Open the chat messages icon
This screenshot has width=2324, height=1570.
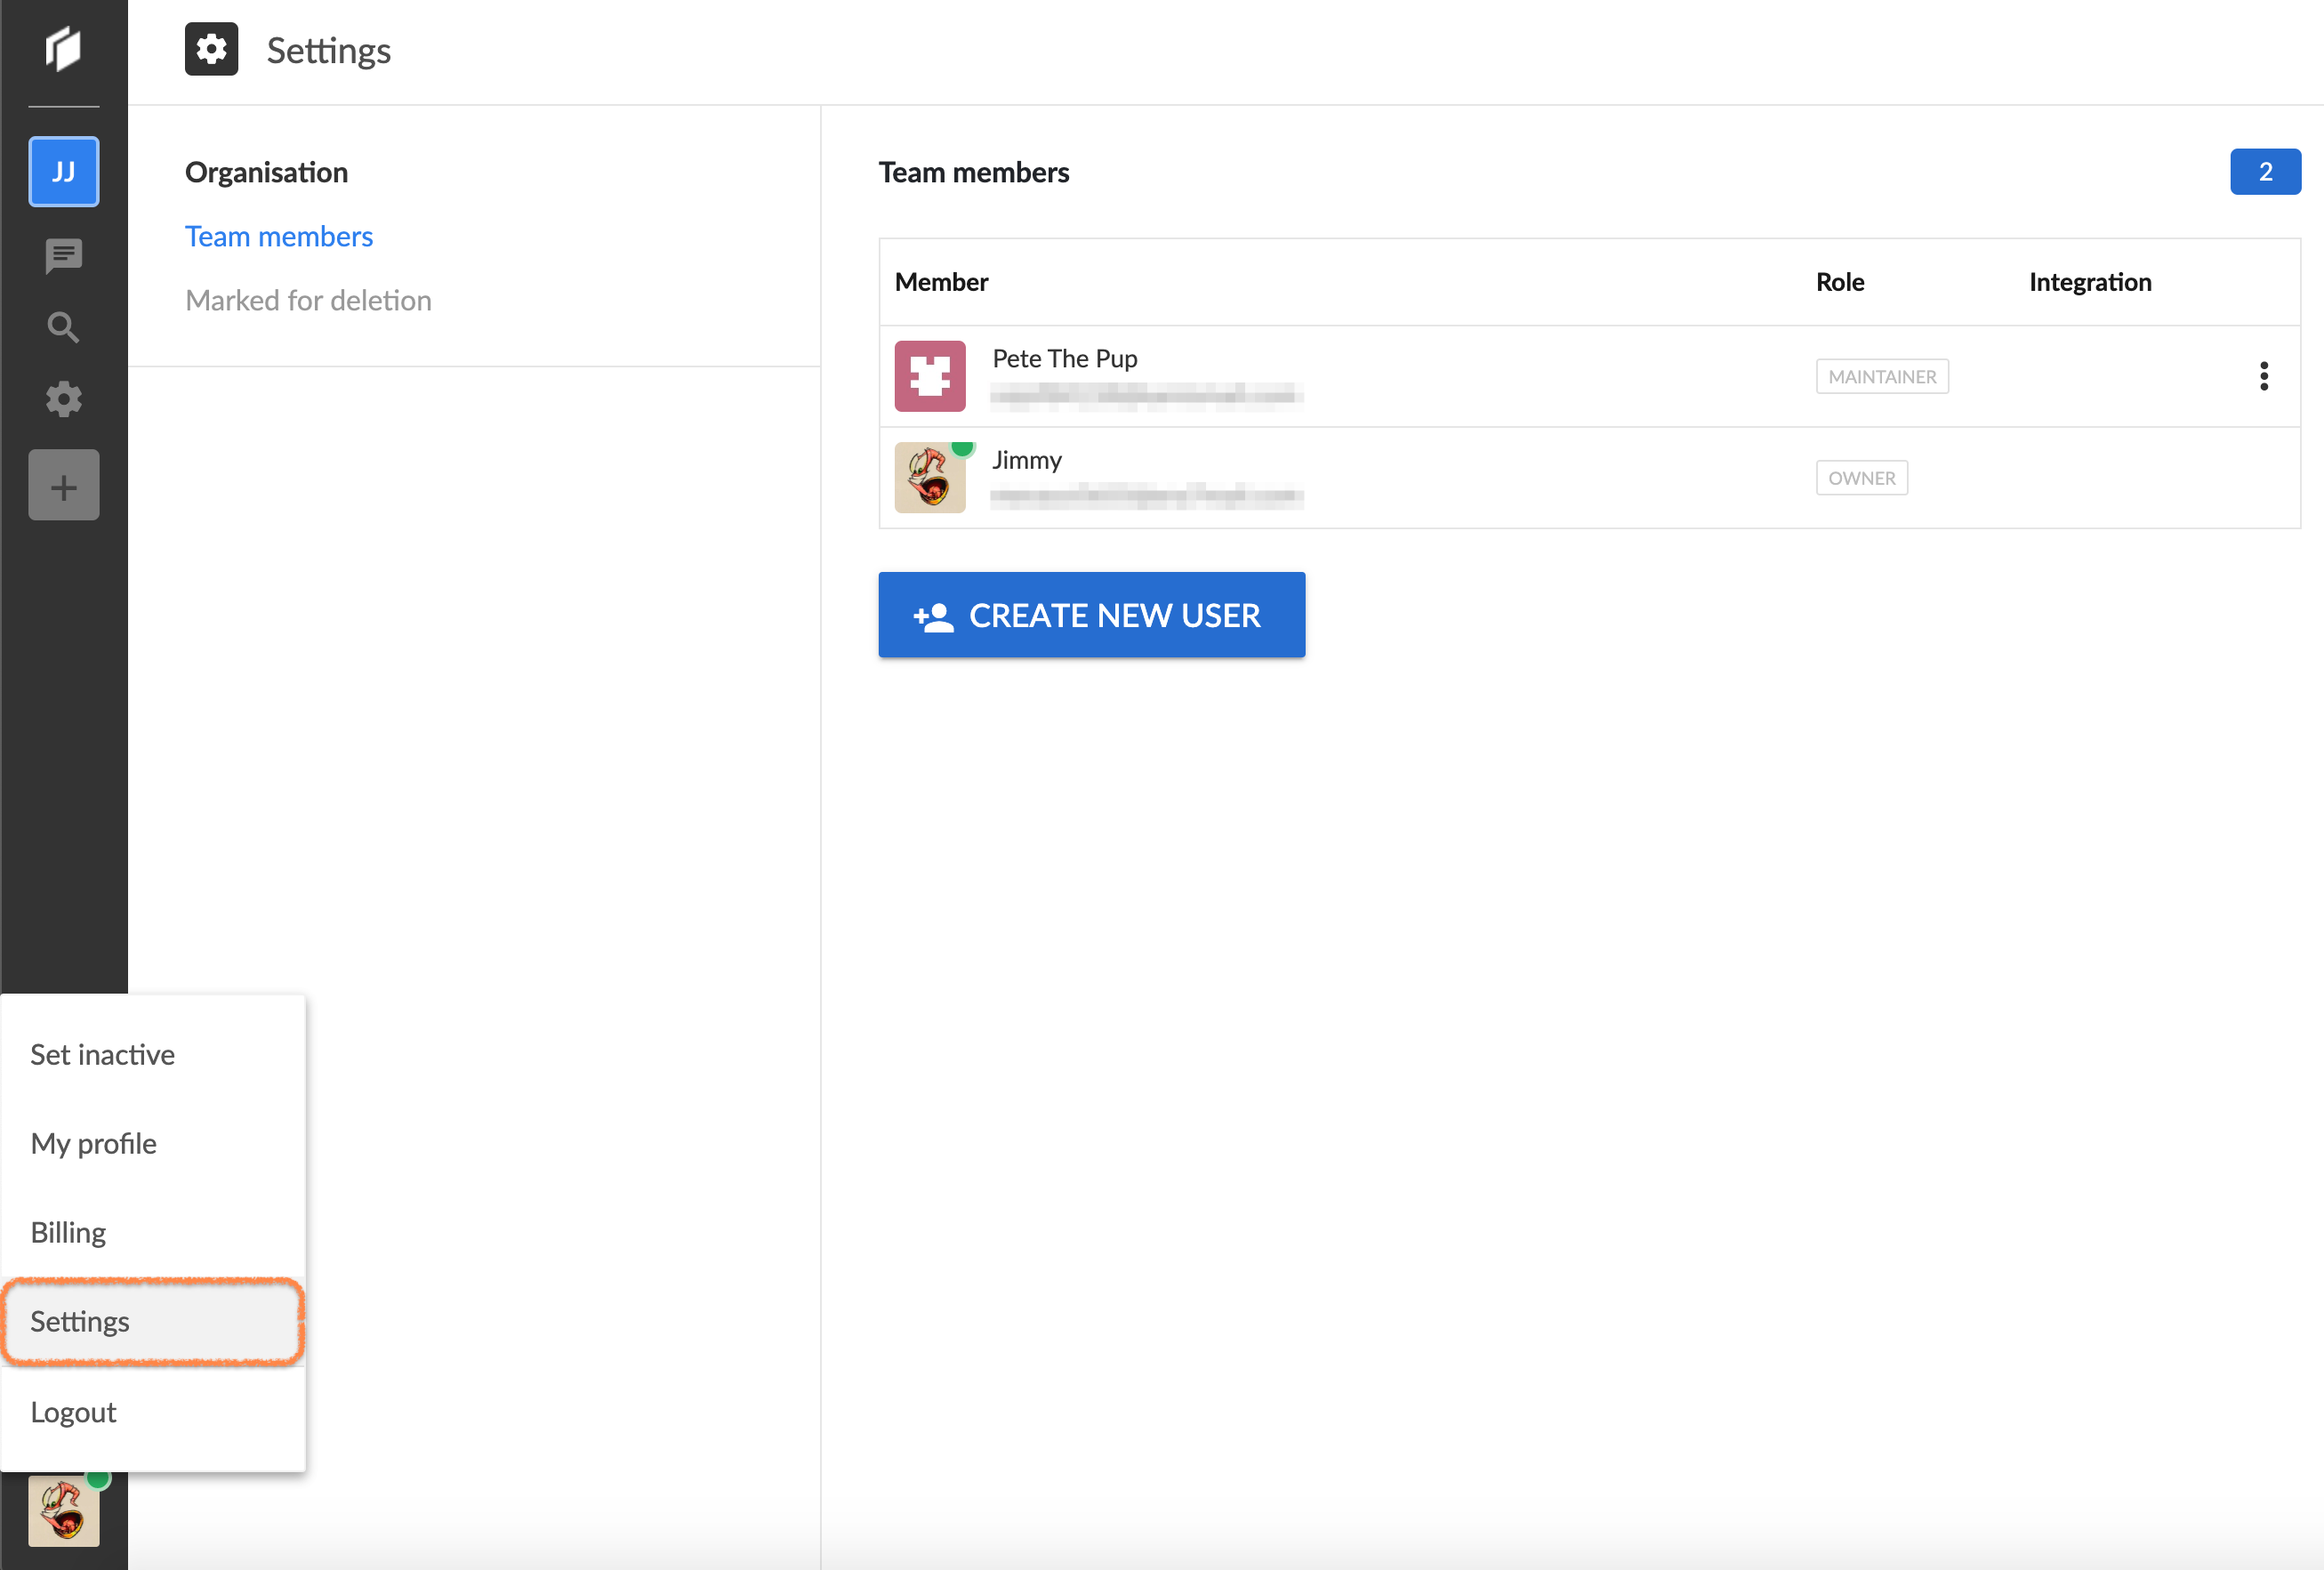click(63, 256)
